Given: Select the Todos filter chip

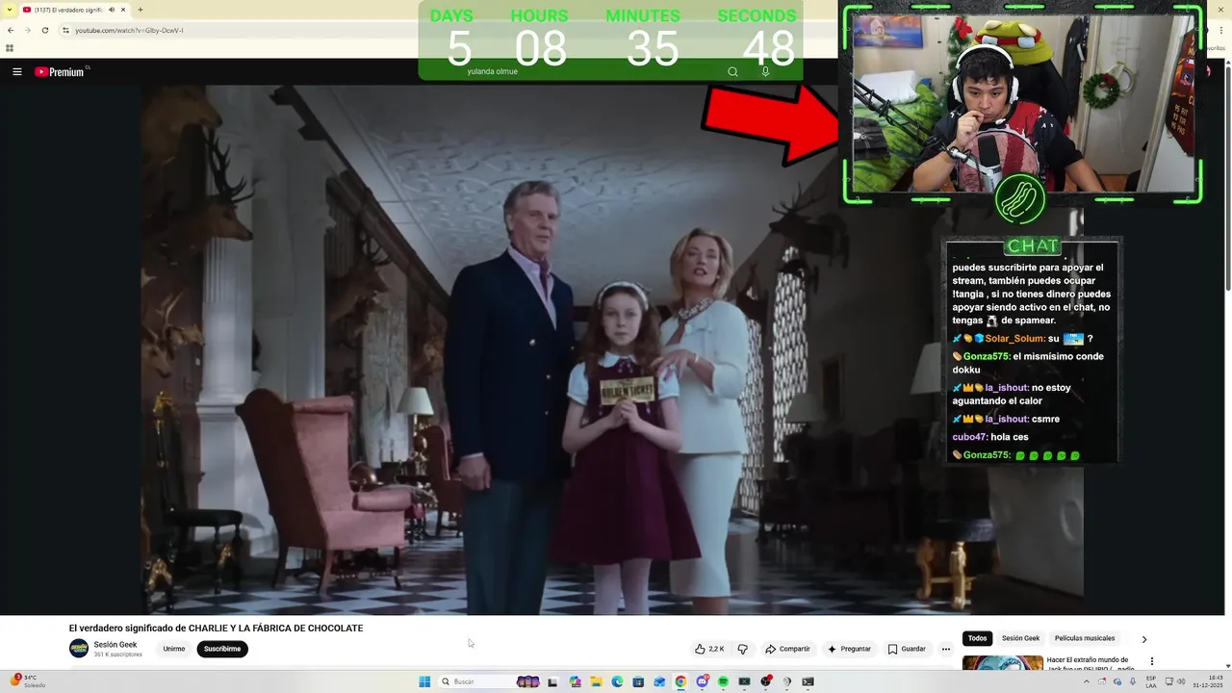Looking at the screenshot, I should (977, 638).
